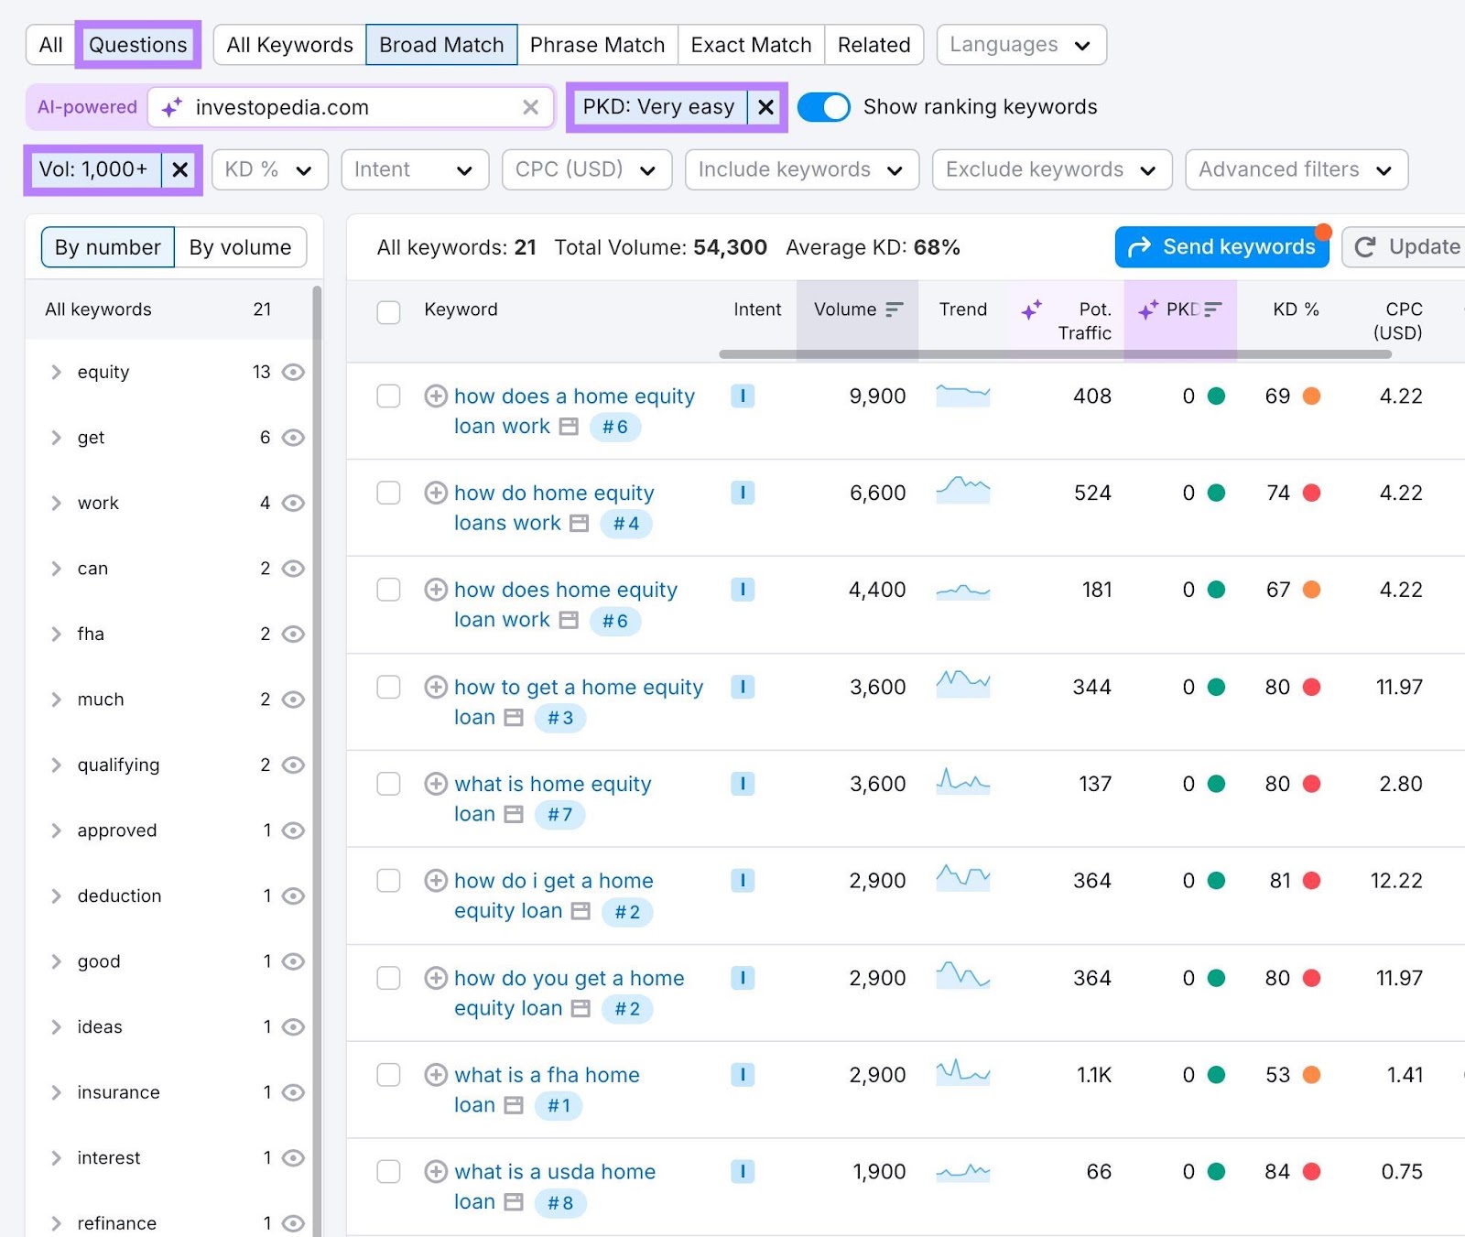Viewport: 1465px width, 1237px height.
Task: Remove the PKD: Very easy filter
Action: tap(765, 107)
